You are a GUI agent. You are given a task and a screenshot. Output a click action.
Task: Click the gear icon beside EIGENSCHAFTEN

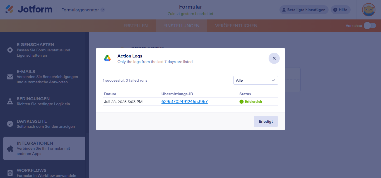10,50
